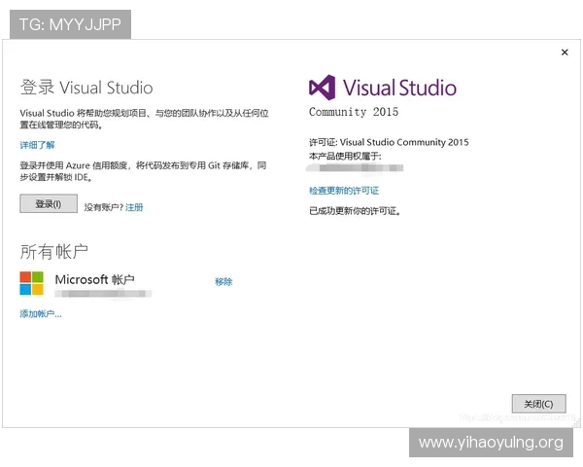Click the 没有账户? text

click(103, 207)
